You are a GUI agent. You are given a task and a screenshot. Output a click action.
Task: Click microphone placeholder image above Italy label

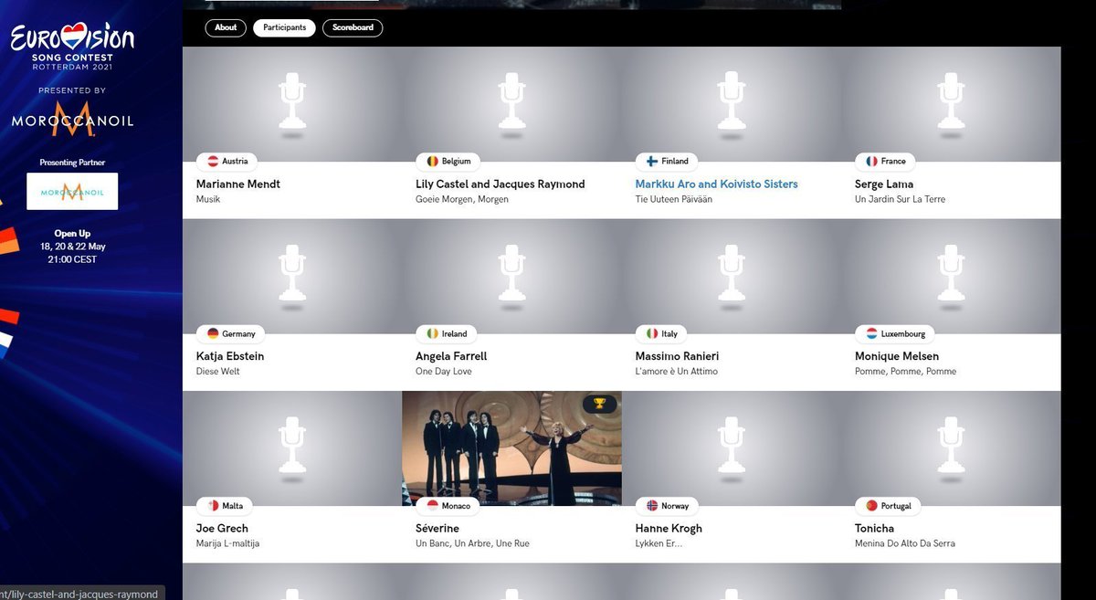[732, 277]
